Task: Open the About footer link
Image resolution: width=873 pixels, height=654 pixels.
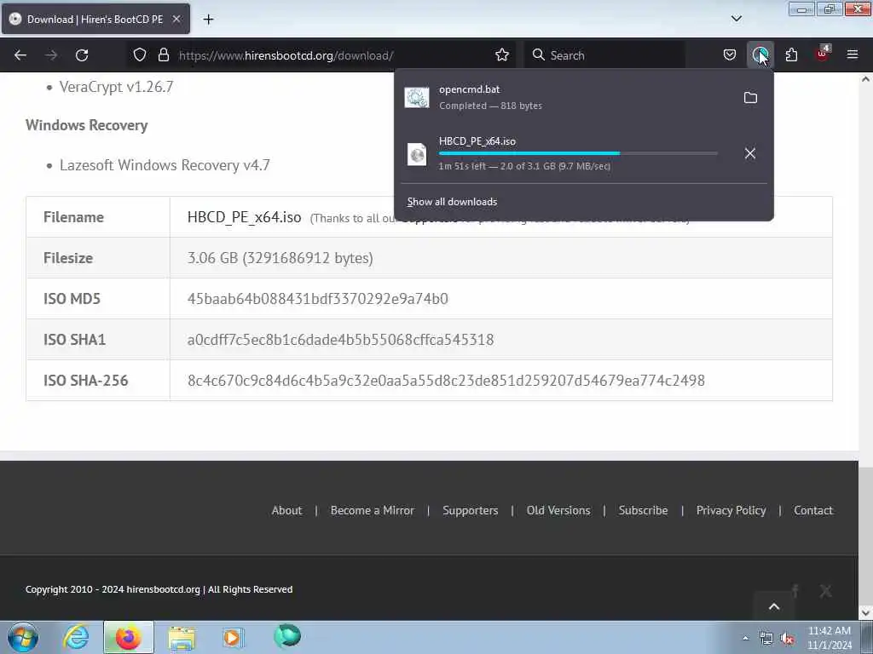Action: tap(286, 511)
